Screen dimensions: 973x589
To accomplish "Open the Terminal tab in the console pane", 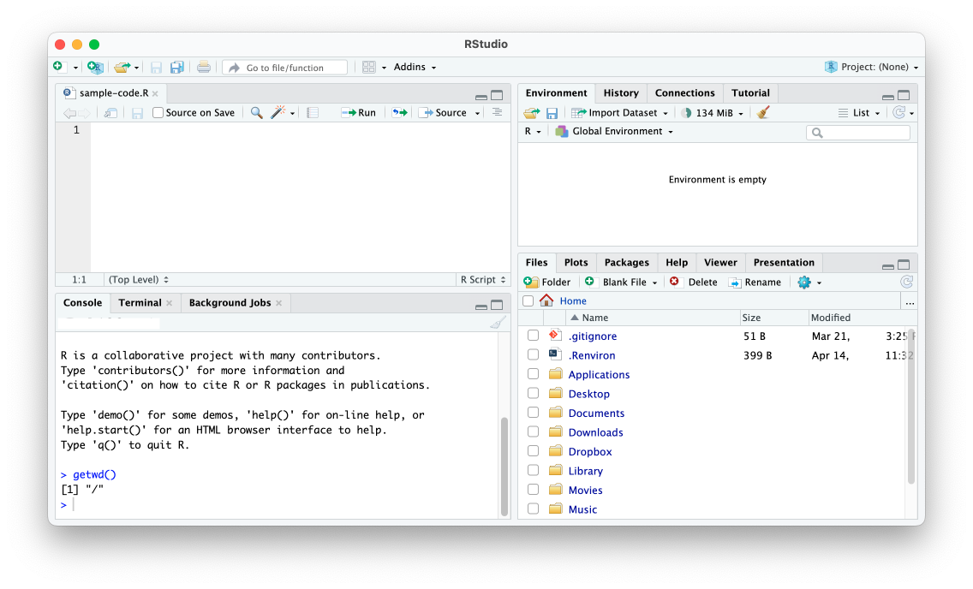I will coord(138,302).
